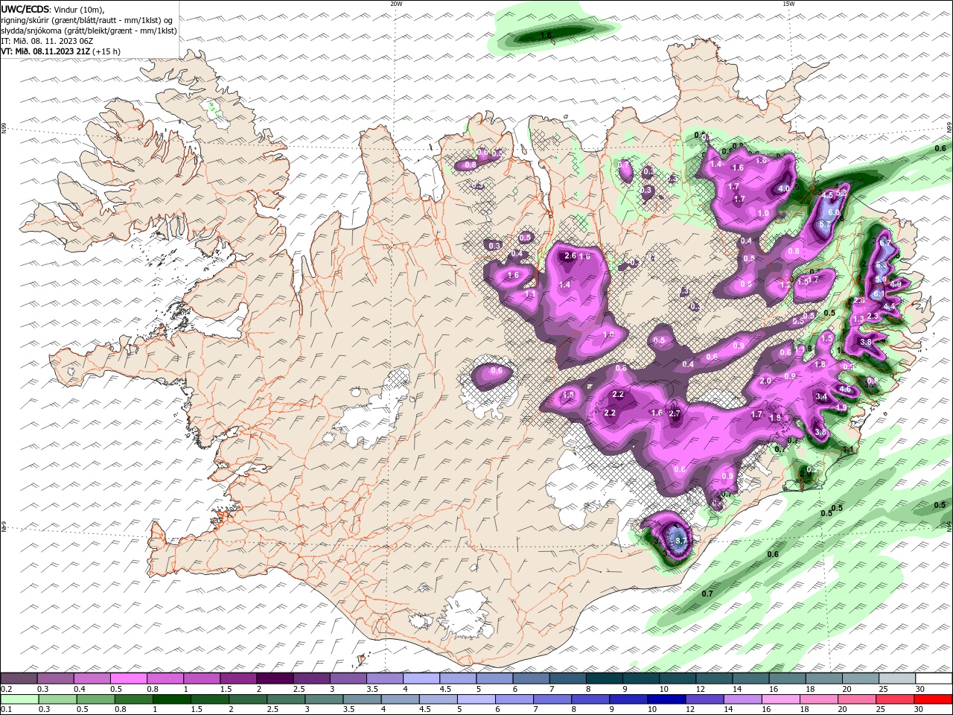Select the deep blue 10–12 rain scale swatch
Screen dimensions: 953x715
[x=666, y=699]
